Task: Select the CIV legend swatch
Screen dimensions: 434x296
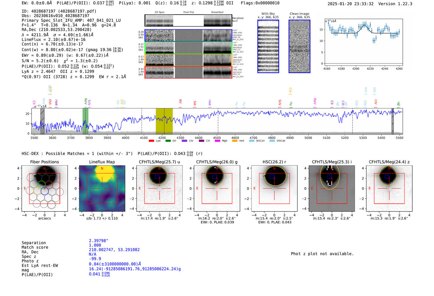Action: (x=184, y=141)
